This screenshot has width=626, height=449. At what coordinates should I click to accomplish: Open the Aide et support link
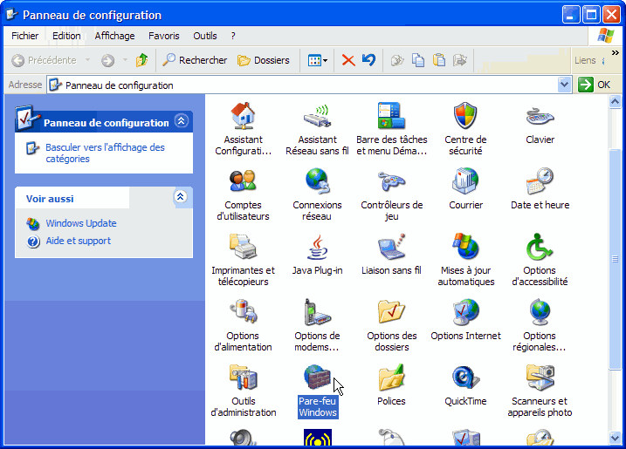tap(79, 241)
